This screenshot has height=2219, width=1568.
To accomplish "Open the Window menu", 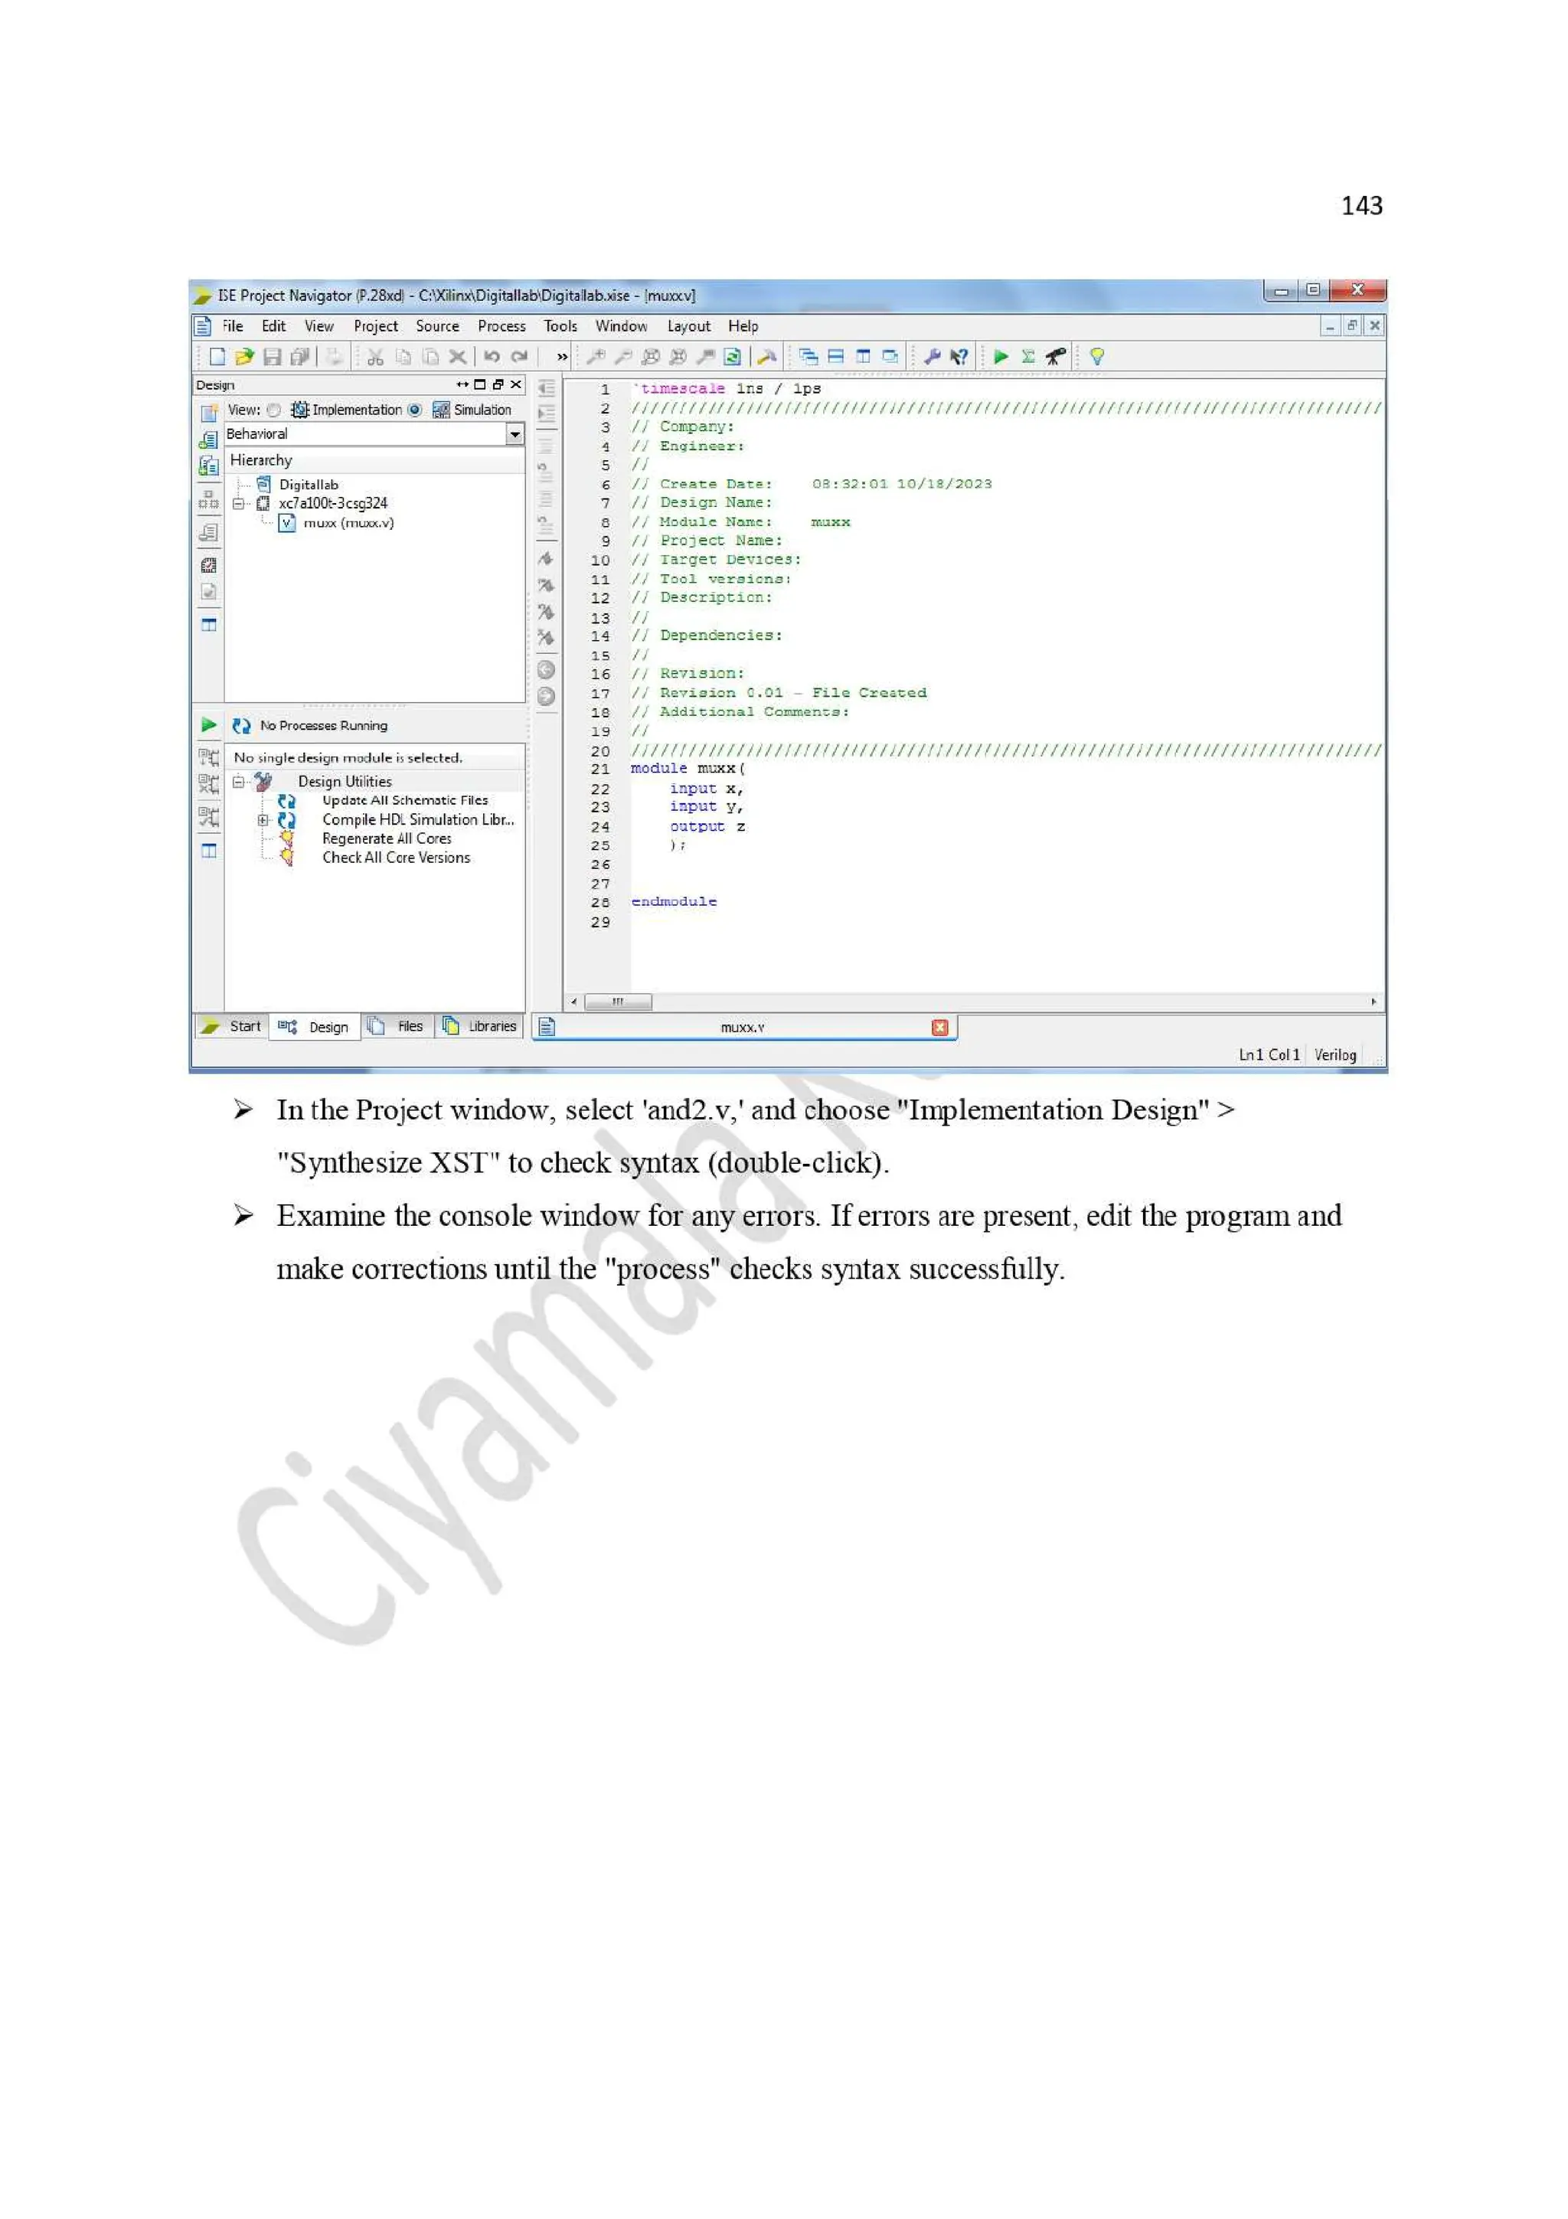I will pos(621,327).
